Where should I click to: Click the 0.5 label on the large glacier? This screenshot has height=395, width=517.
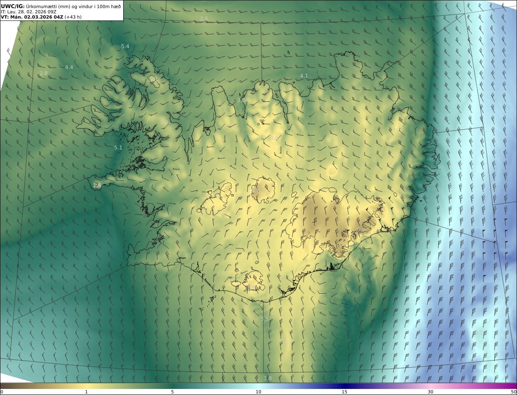coord(361,230)
